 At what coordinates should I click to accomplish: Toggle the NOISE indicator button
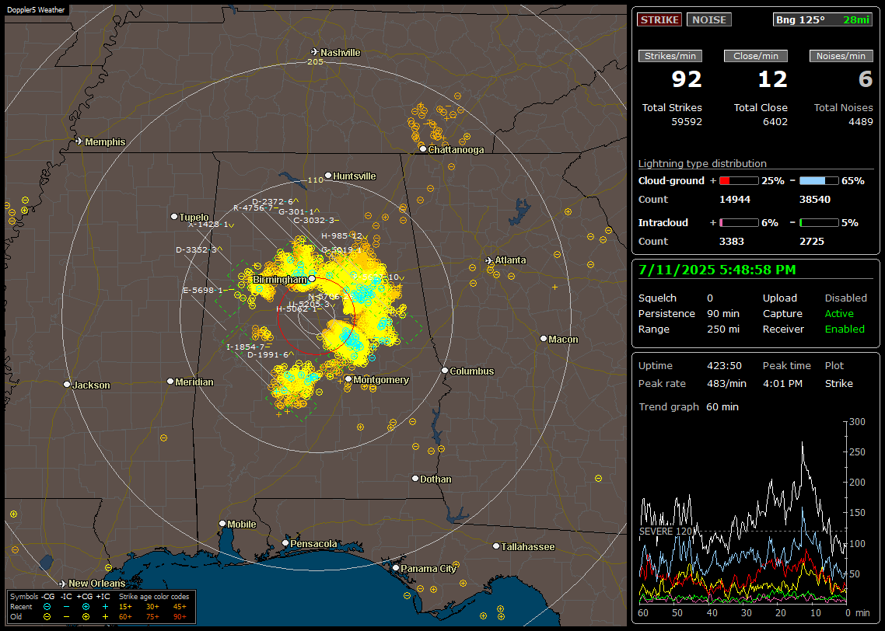(x=709, y=19)
